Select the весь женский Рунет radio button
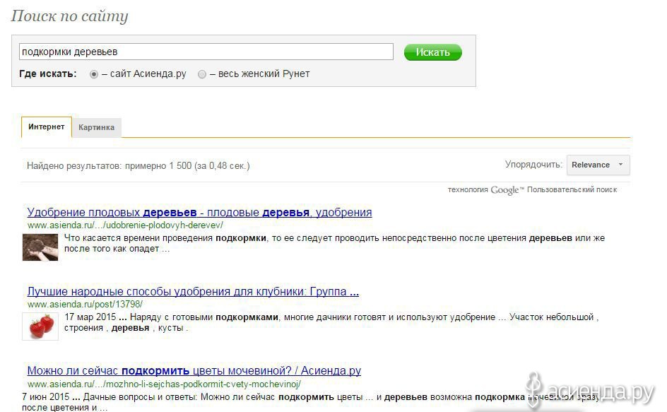Screen dimensions: 667x412 click(x=202, y=74)
